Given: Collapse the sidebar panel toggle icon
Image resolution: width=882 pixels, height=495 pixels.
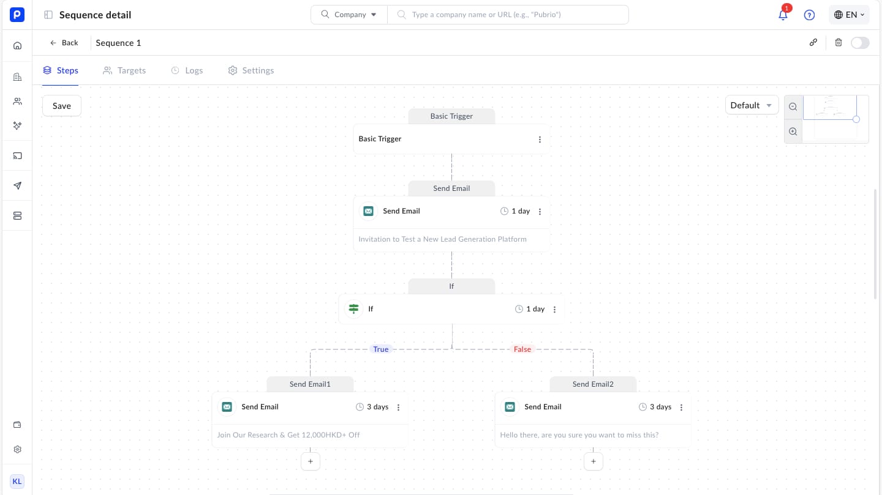Looking at the screenshot, I should tap(48, 15).
